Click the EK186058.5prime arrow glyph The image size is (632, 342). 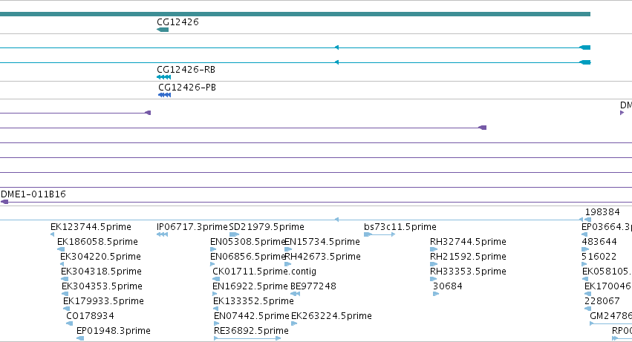61,249
